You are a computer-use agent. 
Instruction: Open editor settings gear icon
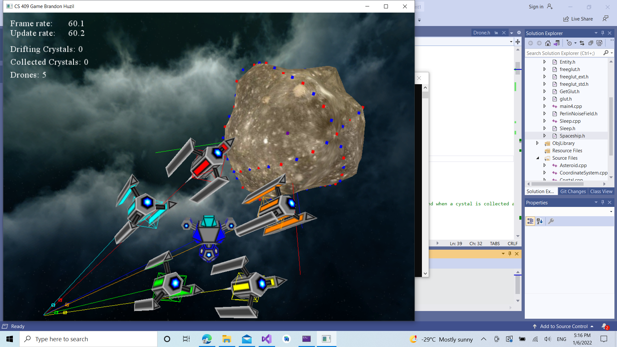pos(519,33)
